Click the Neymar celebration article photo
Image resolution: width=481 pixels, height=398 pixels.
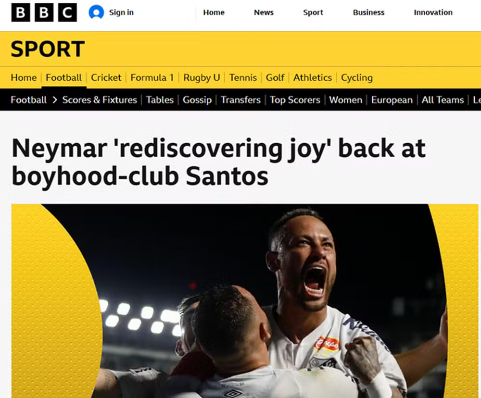[x=245, y=301]
